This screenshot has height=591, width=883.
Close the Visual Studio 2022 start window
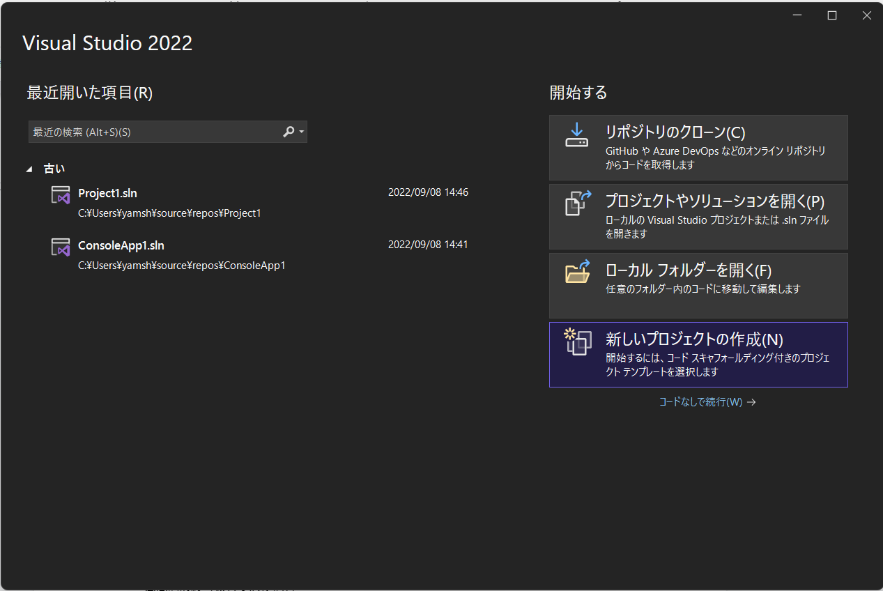click(866, 15)
